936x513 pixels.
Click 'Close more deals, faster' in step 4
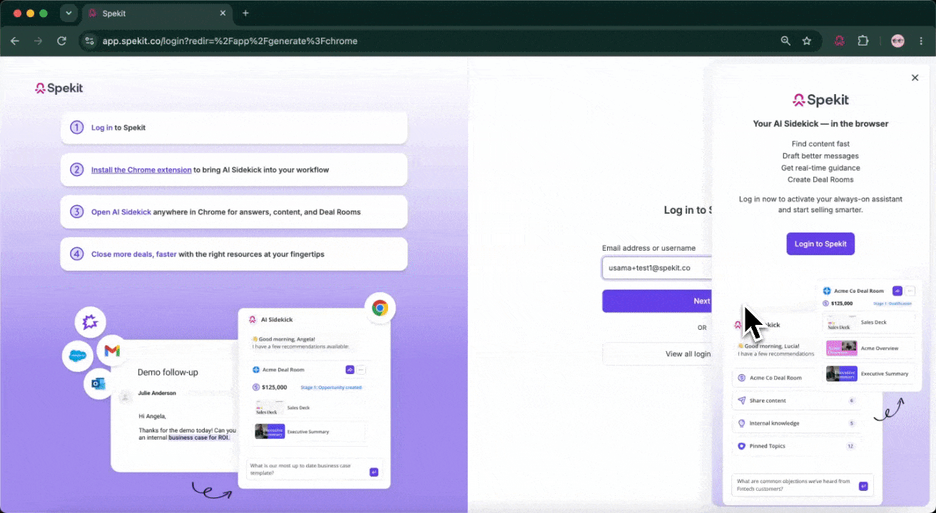coord(134,254)
